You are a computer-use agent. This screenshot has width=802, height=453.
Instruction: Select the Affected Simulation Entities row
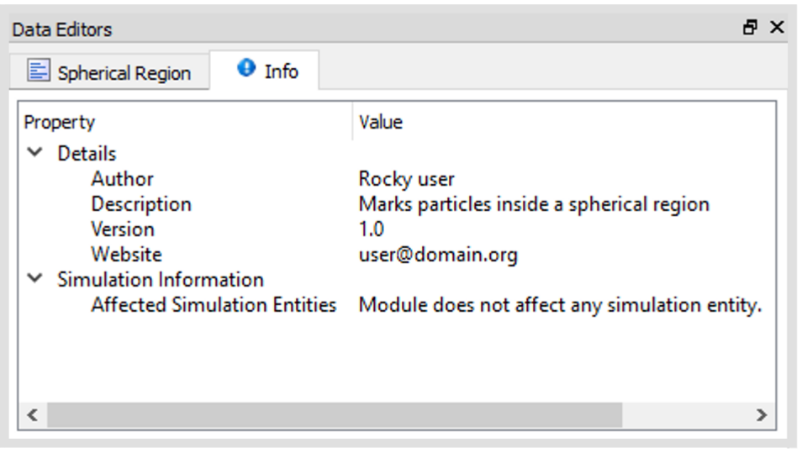(x=397, y=305)
